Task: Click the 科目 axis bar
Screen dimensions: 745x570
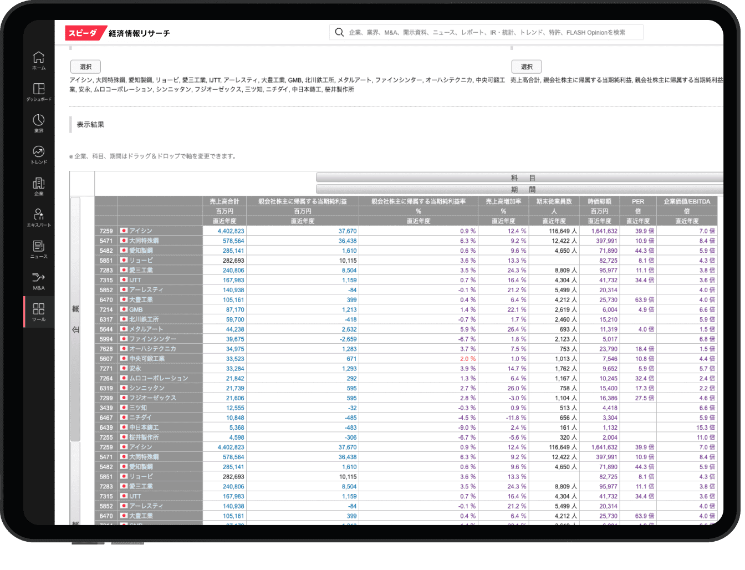Action: pos(519,178)
